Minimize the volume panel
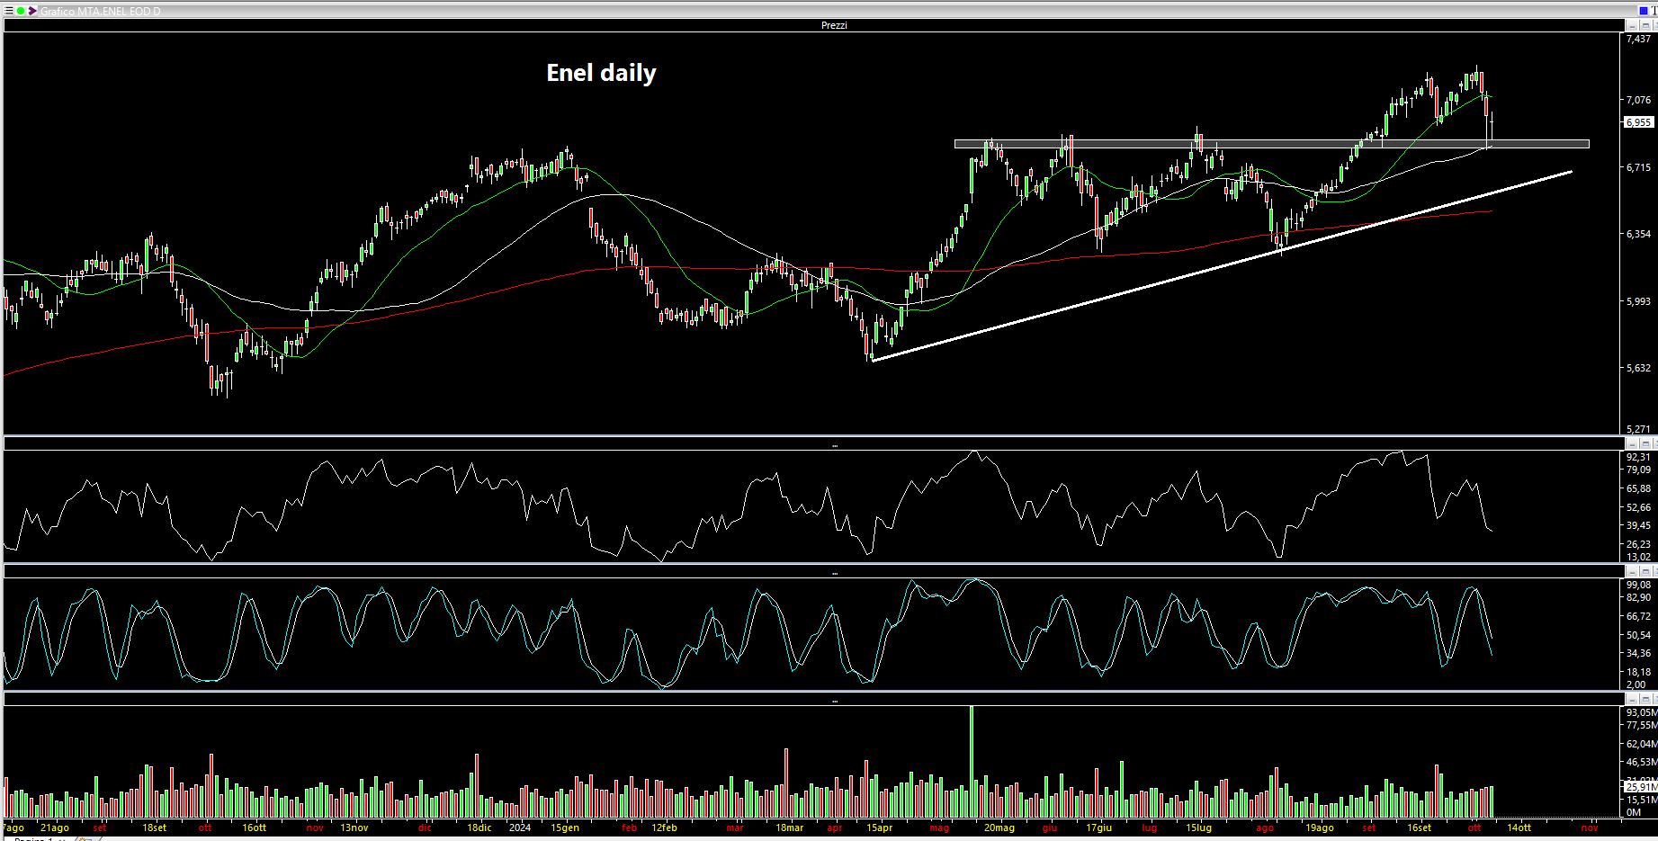Image resolution: width=1658 pixels, height=841 pixels. click(1632, 698)
